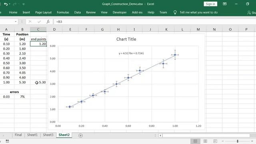Select cell showing 0.03 error
This screenshot has height=144, width=256.
point(6,97)
